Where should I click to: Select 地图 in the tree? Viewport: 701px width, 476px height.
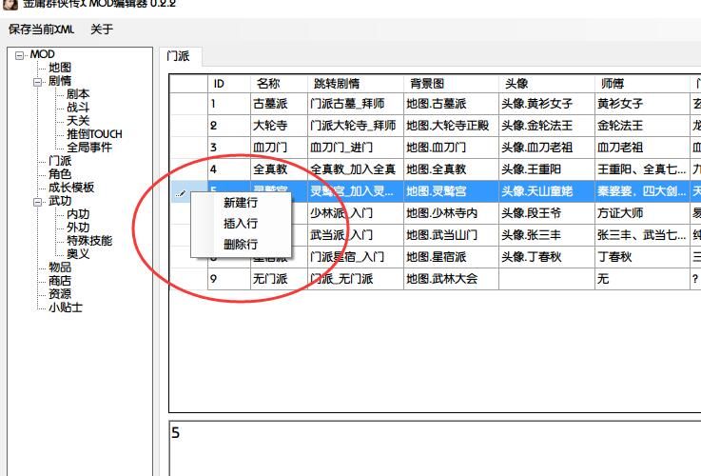(x=60, y=68)
